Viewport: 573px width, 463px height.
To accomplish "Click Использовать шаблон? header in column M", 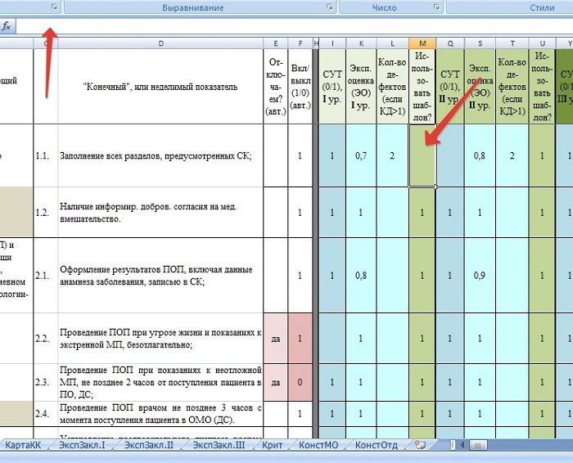I will pos(422,87).
